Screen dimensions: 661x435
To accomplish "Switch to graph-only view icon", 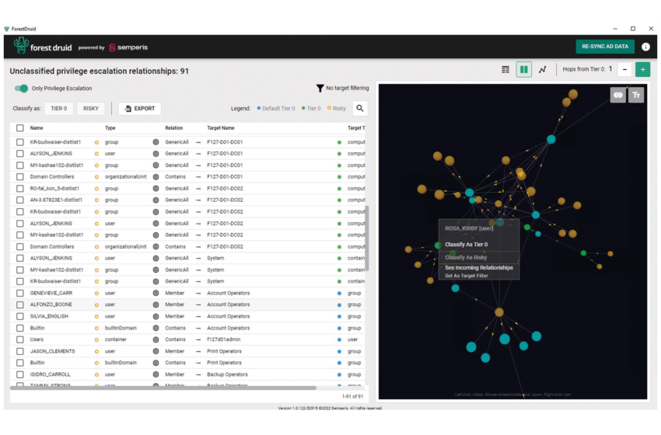I will [543, 70].
